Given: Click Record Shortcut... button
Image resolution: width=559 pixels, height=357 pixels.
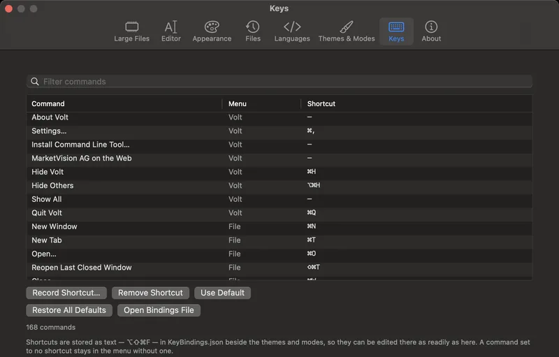Looking at the screenshot, I should tap(66, 293).
